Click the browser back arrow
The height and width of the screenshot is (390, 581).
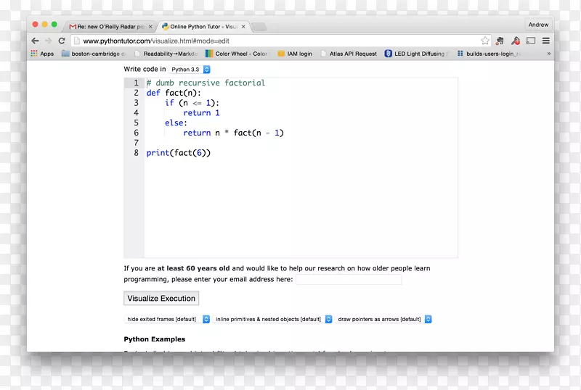pos(36,41)
